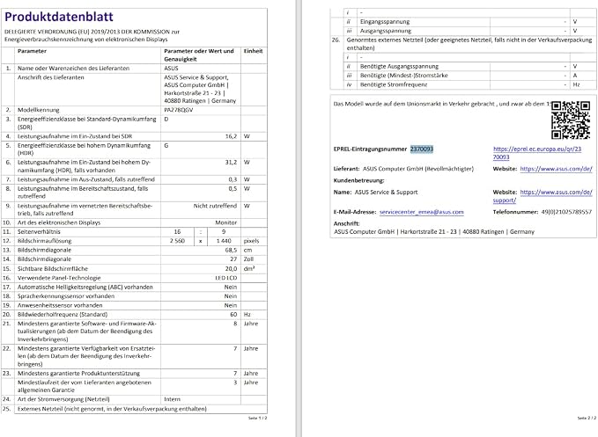Select the LED LCD panel technology value

tap(226, 278)
